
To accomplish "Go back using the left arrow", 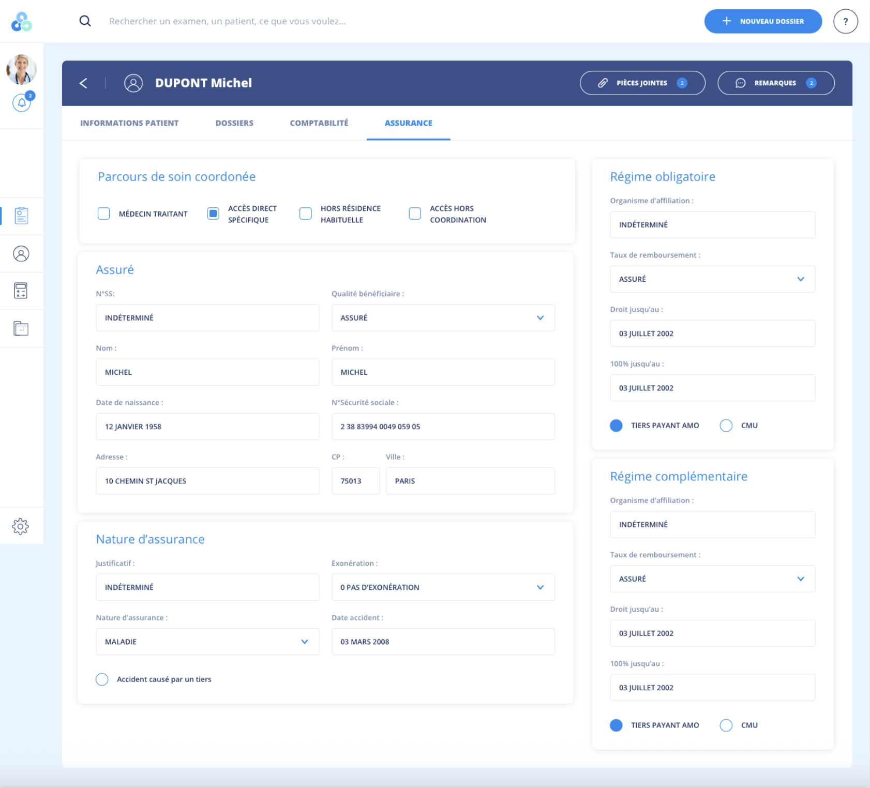I will (x=83, y=83).
